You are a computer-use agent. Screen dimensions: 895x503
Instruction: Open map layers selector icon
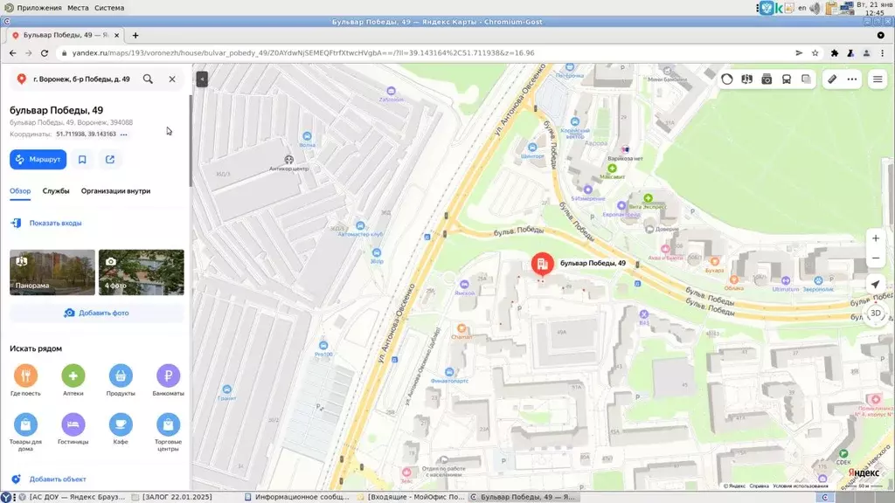[x=806, y=79]
